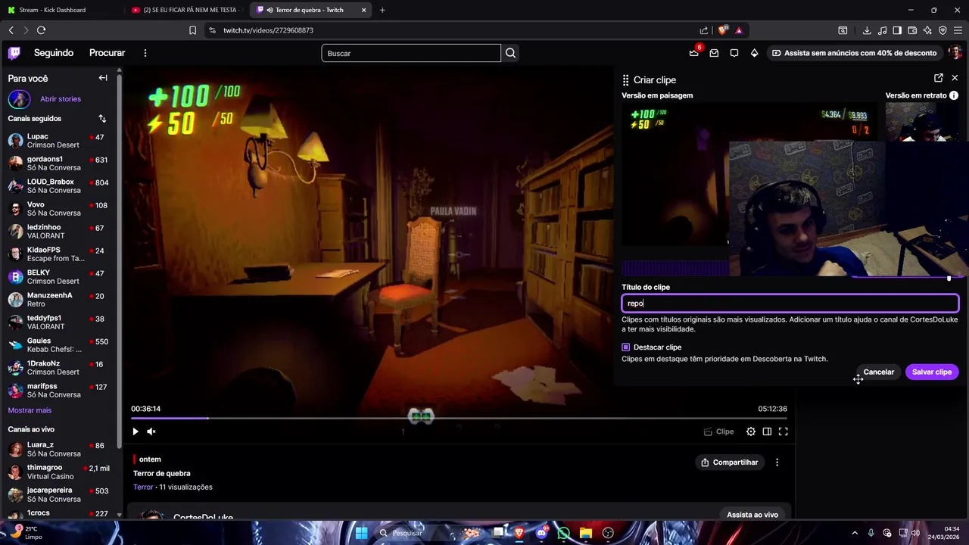Open Discord from the taskbar
Viewport: 969px width, 545px height.
coord(541,533)
